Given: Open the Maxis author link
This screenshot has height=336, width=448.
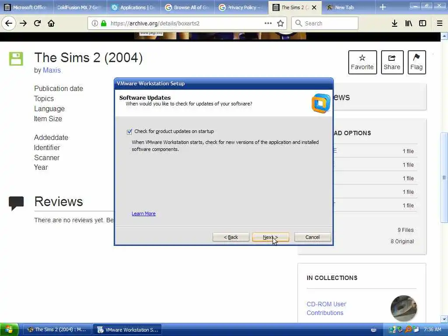Looking at the screenshot, I should tap(52, 70).
